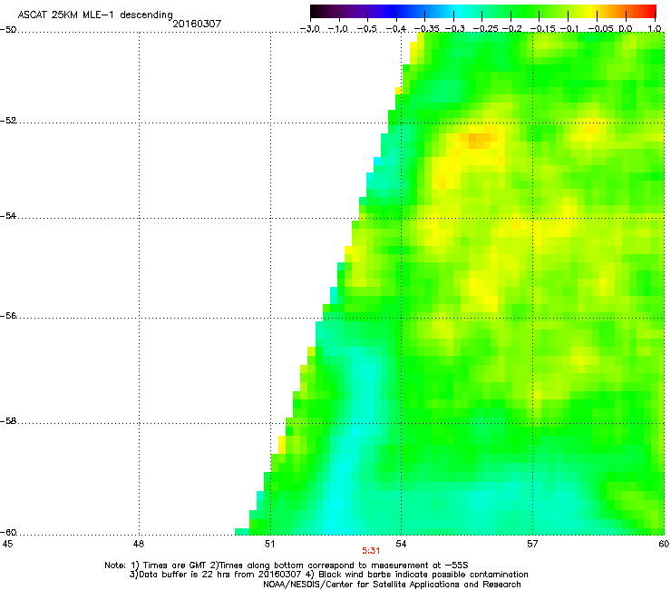671x590 pixels.
Task: Click the -1.0 color bar label
Action: tap(338, 29)
